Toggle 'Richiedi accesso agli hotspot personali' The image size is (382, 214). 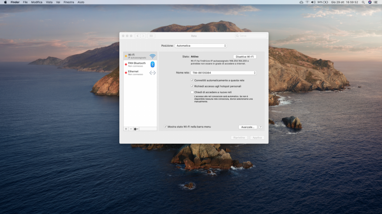192,87
